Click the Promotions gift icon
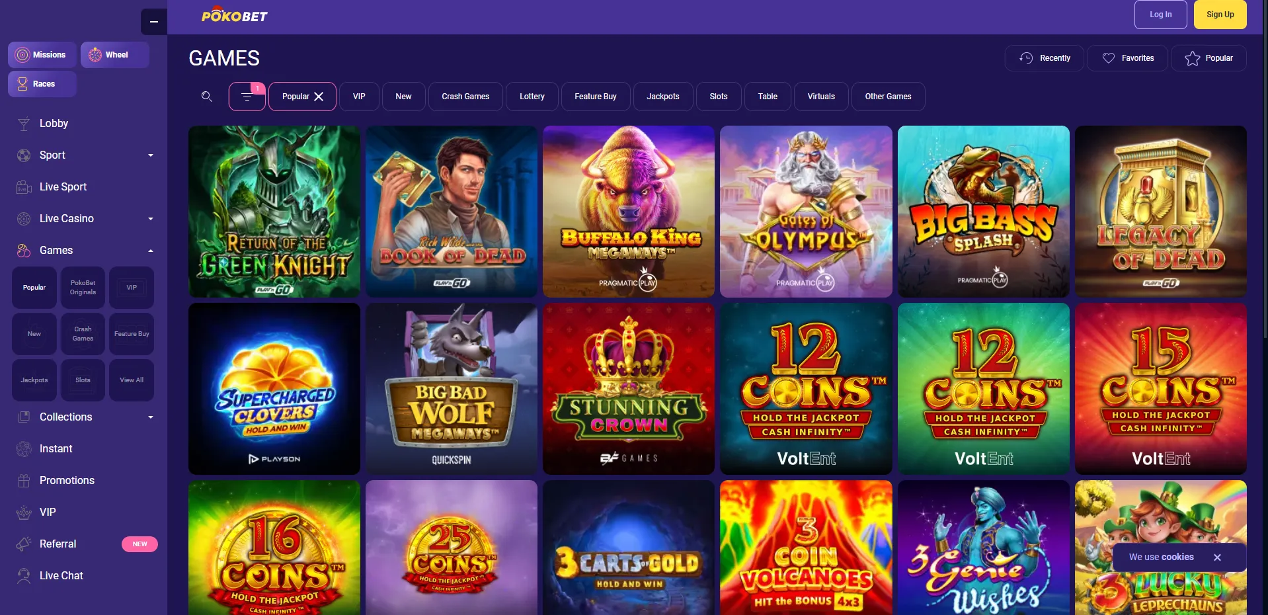The height and width of the screenshot is (615, 1268). coord(24,481)
